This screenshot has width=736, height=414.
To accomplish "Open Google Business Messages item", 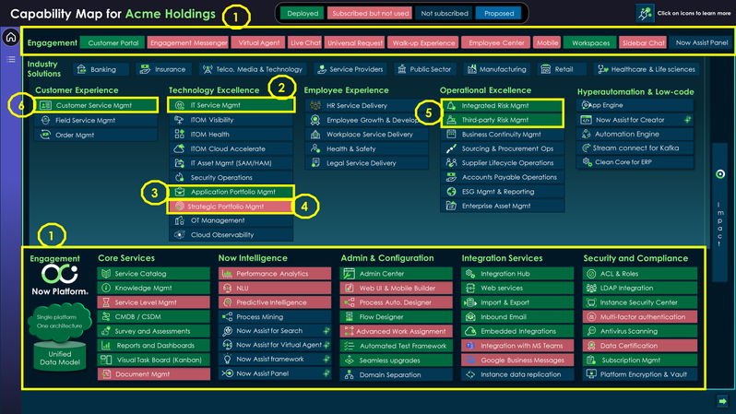I will pyautogui.click(x=517, y=360).
